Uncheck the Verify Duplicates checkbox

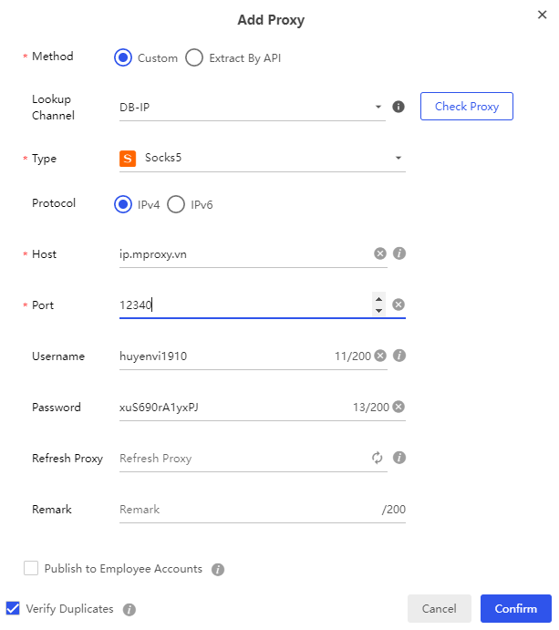(13, 608)
